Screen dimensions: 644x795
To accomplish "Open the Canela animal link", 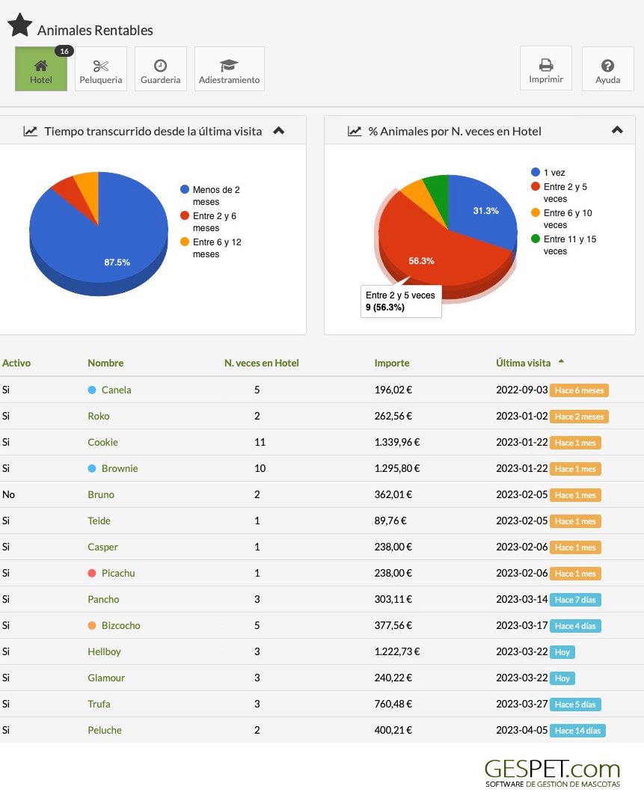I will click(116, 390).
